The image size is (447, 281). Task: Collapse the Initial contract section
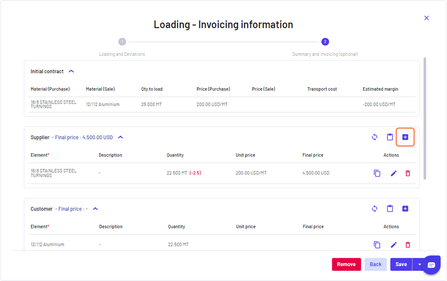click(x=72, y=71)
